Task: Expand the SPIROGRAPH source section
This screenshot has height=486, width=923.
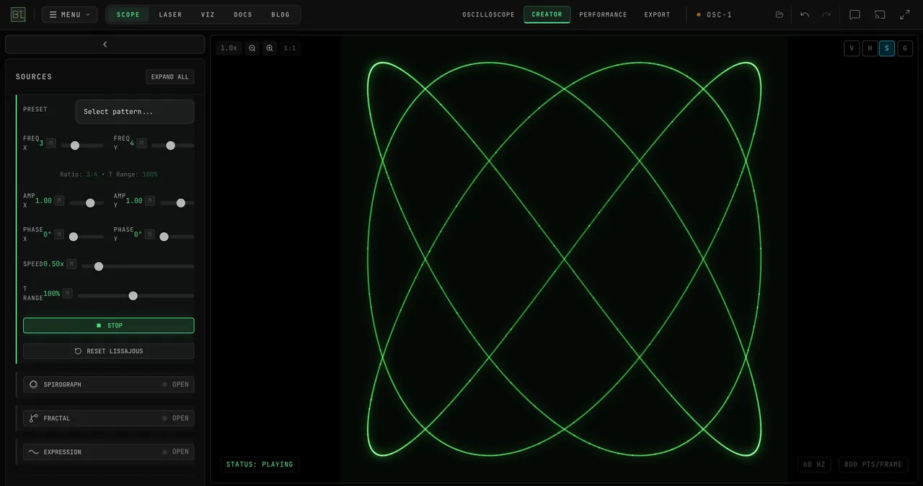Action: coord(109,384)
